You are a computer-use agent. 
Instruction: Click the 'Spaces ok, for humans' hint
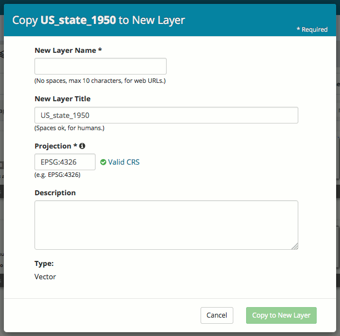69,128
